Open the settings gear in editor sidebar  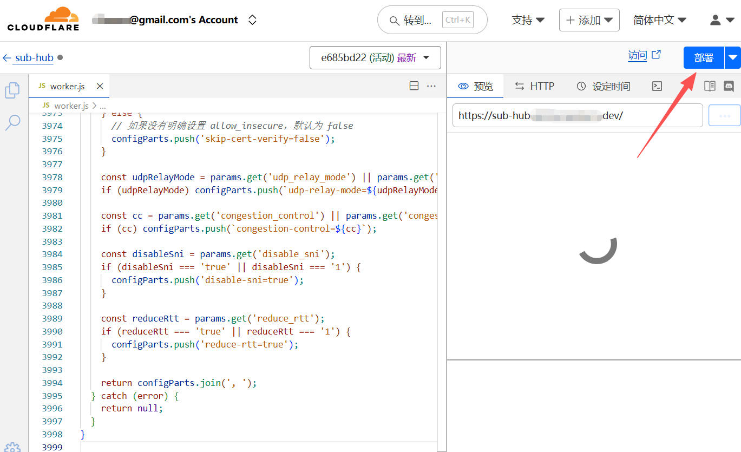click(12, 447)
